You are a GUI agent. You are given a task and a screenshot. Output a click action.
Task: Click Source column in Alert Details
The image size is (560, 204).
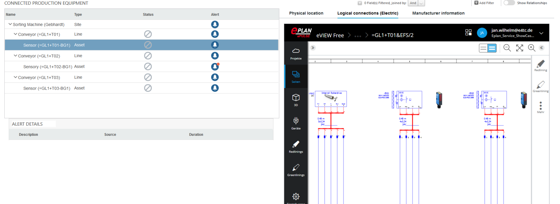(x=110, y=135)
